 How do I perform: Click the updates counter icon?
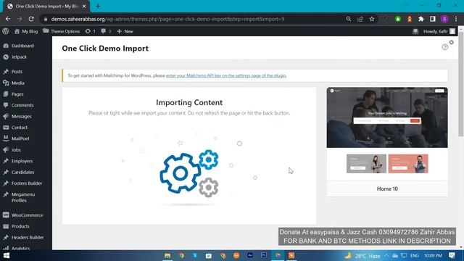coord(90,31)
